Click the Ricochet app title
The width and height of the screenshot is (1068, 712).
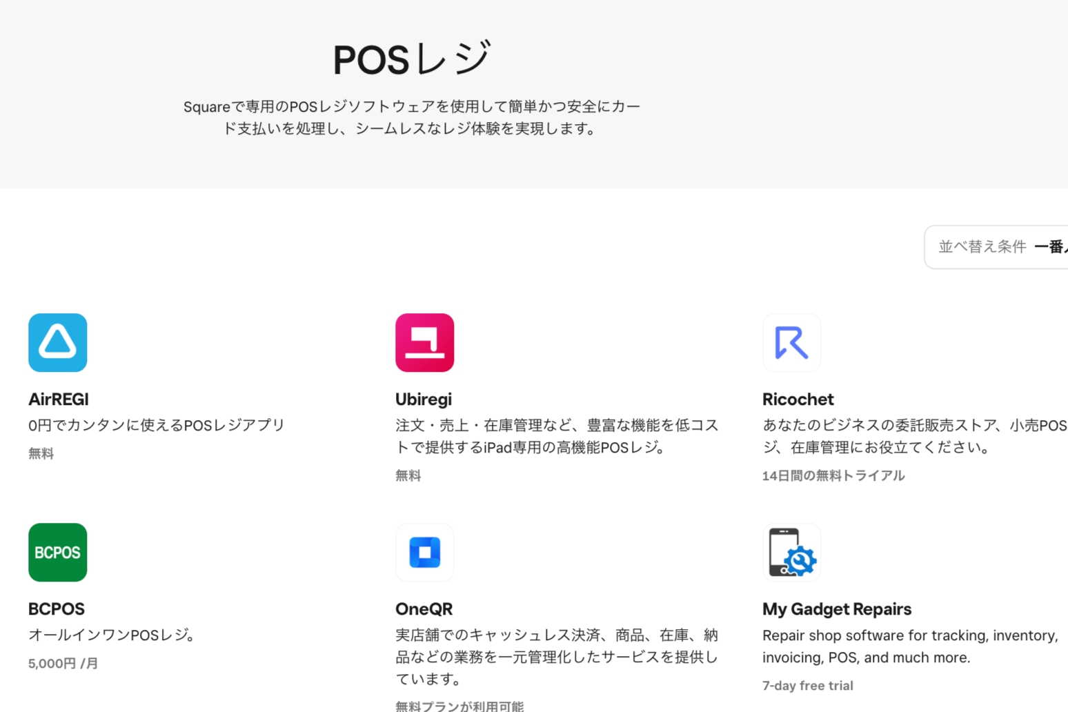(x=798, y=399)
